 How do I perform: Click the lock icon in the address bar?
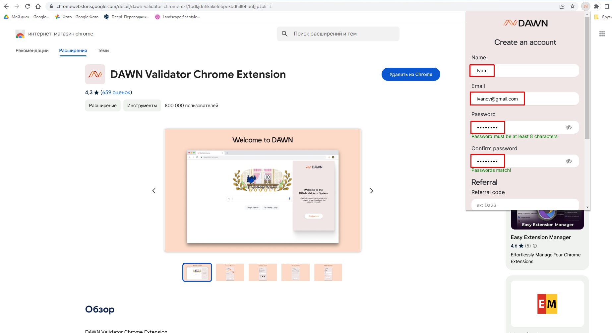(51, 6)
